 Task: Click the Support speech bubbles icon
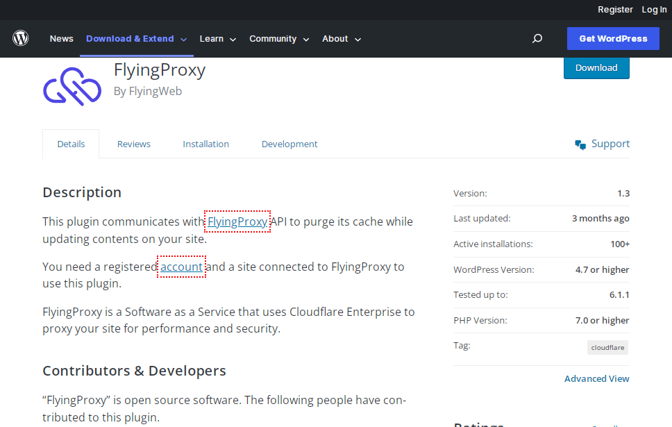tap(580, 145)
